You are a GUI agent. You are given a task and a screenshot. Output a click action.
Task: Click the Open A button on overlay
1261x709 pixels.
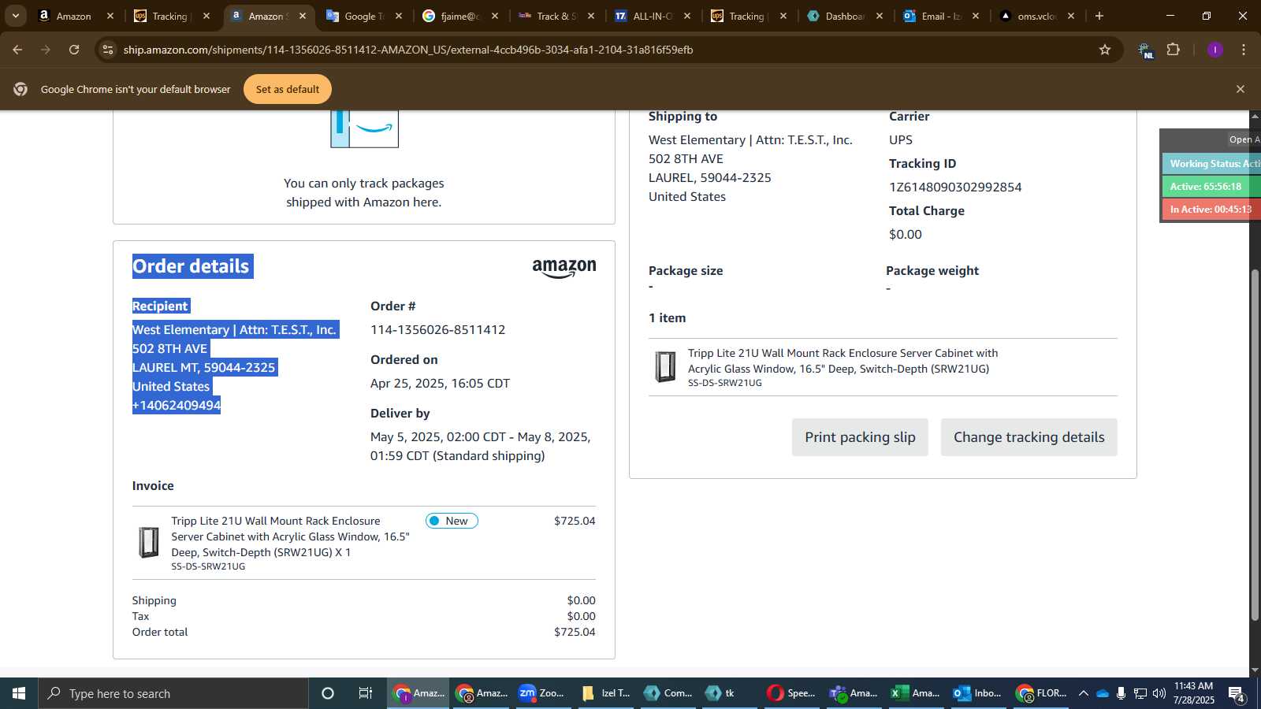(x=1244, y=139)
